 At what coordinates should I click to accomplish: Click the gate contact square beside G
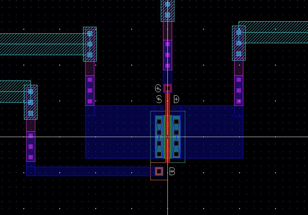(167, 88)
